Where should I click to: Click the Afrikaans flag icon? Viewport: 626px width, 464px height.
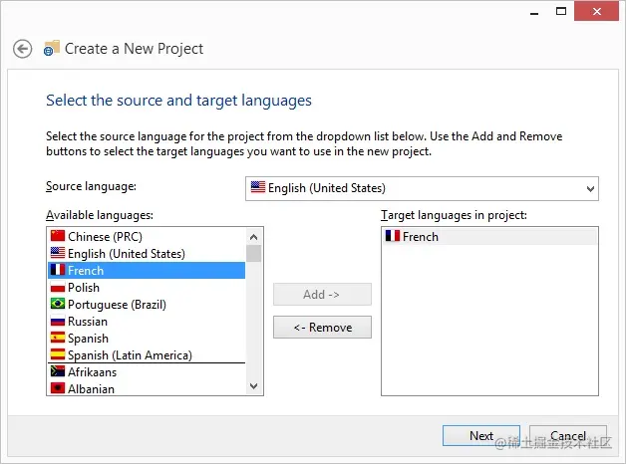click(x=58, y=371)
